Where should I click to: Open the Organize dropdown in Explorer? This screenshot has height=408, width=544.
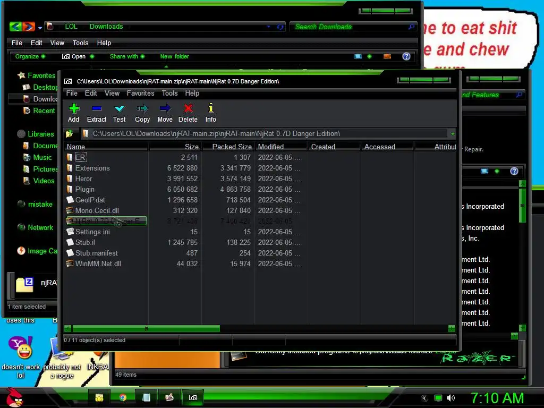pos(30,56)
